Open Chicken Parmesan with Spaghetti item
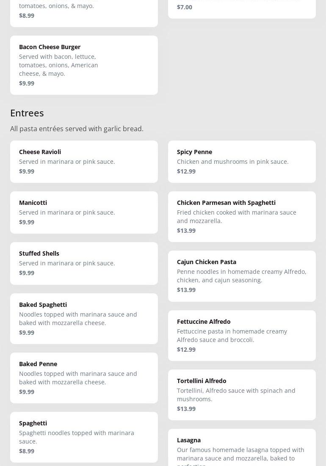Viewport: 326px width, 466px height. click(x=242, y=217)
